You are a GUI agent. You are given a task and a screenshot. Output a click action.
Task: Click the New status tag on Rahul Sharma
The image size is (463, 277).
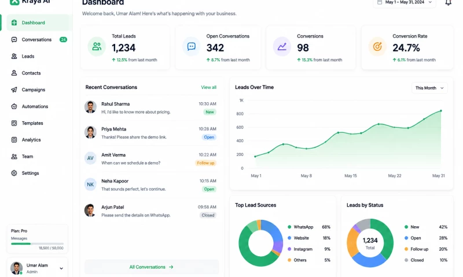click(210, 112)
